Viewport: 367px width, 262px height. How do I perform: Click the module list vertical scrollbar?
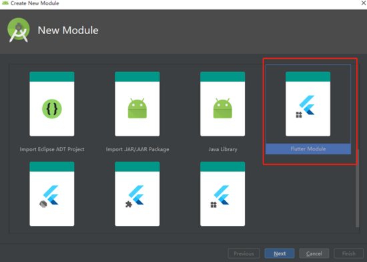[357, 188]
